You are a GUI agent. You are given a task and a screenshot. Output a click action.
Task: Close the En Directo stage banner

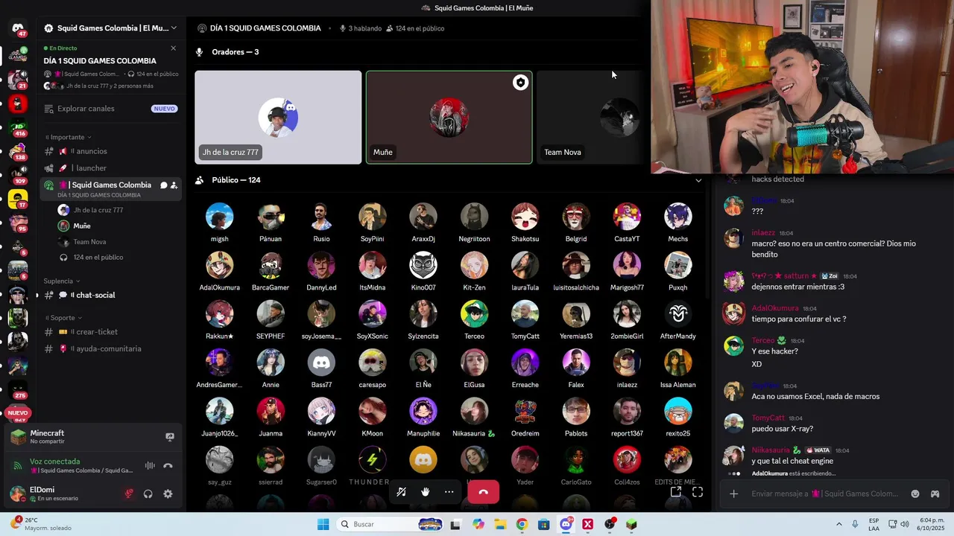(x=173, y=48)
